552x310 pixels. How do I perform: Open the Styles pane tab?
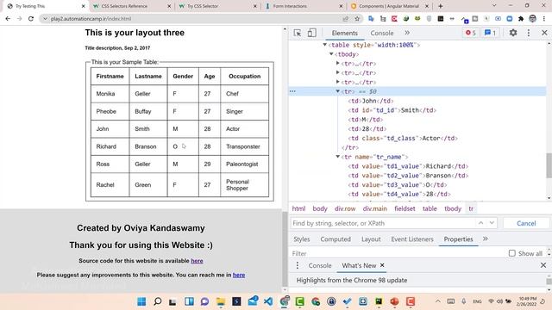click(x=302, y=239)
